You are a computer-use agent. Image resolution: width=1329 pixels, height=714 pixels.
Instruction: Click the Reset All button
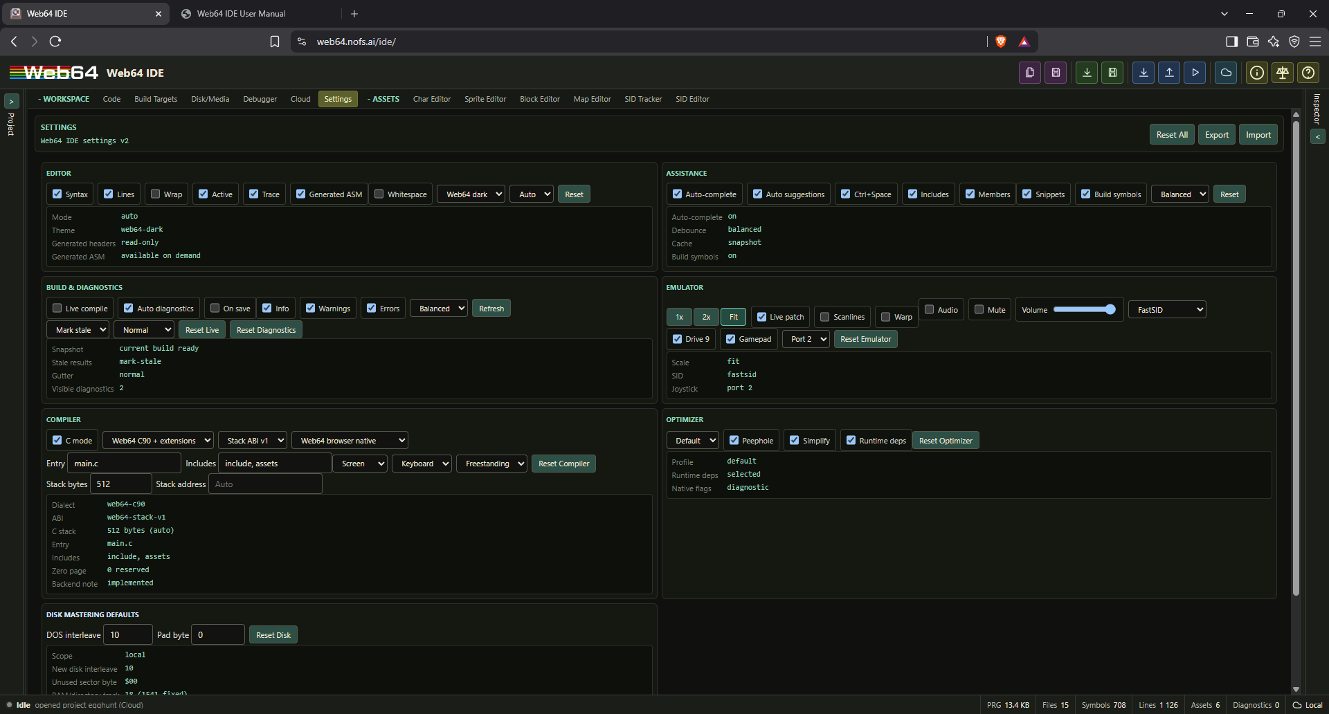click(x=1172, y=135)
